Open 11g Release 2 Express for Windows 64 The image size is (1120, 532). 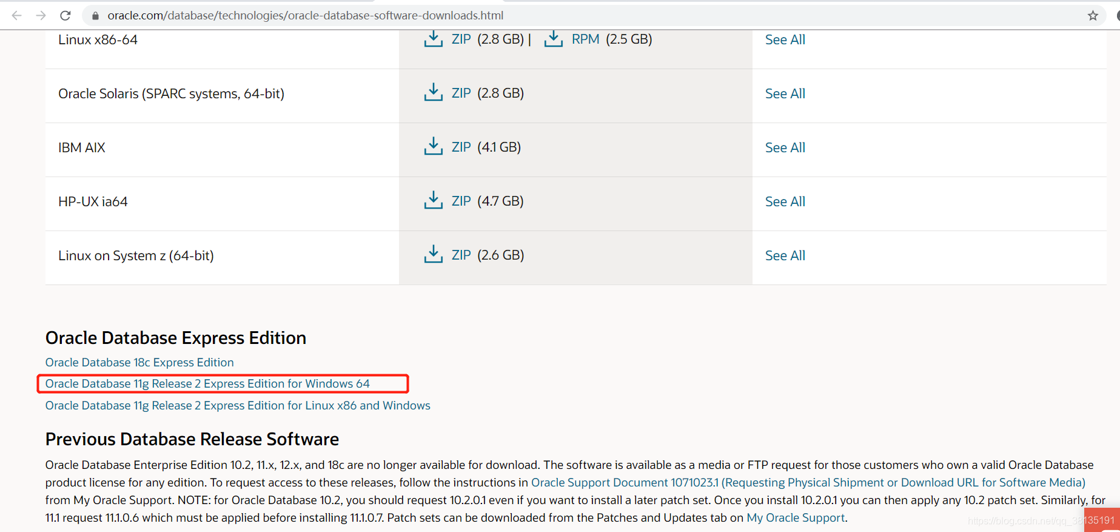(207, 384)
